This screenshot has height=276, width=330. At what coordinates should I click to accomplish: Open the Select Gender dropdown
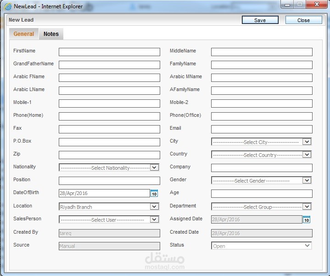pos(262,180)
